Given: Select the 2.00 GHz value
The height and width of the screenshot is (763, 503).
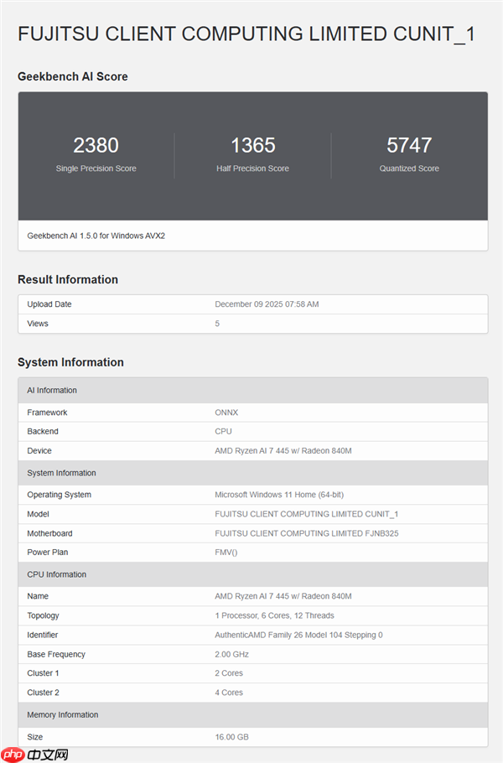Looking at the screenshot, I should click(231, 655).
